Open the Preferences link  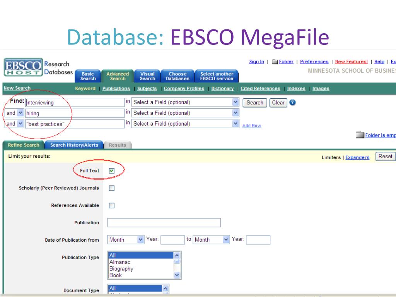click(x=314, y=61)
